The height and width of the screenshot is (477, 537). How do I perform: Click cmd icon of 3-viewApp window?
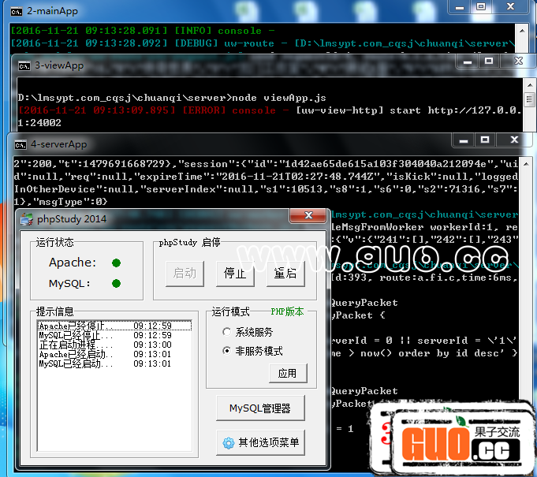coord(24,65)
